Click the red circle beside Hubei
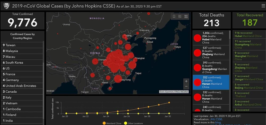This screenshot has height=125, width=266. coord(197,38)
